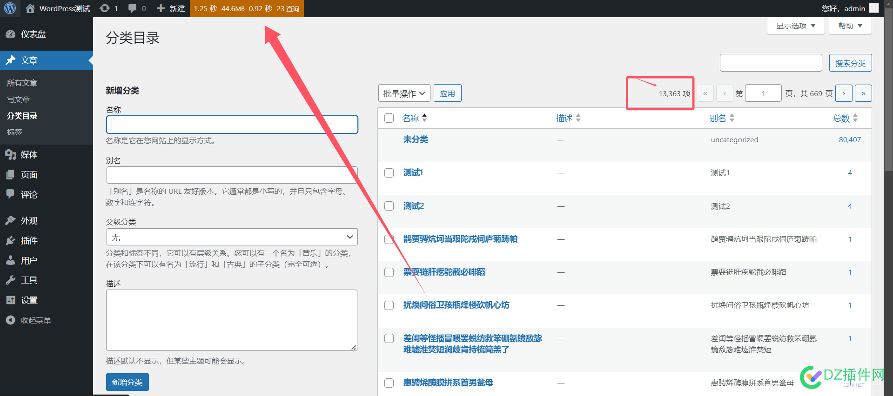893x396 pixels.
Task: Open the WordPress logo menu
Action: pyautogui.click(x=10, y=8)
